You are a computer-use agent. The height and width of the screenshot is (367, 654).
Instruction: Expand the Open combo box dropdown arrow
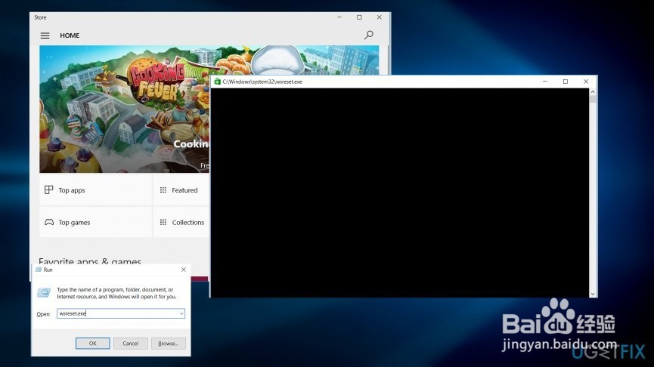[181, 313]
